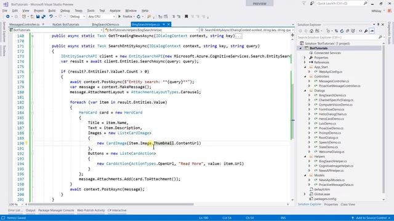Screen dimensions: 394x221
Task: Open the Build menu
Action: pyautogui.click(x=52, y=11)
